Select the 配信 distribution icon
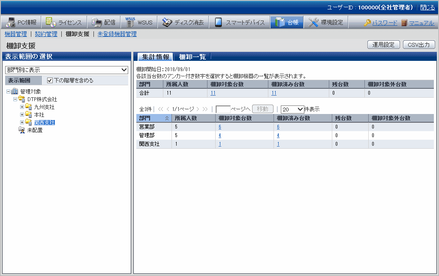439x276 pixels. click(96, 23)
